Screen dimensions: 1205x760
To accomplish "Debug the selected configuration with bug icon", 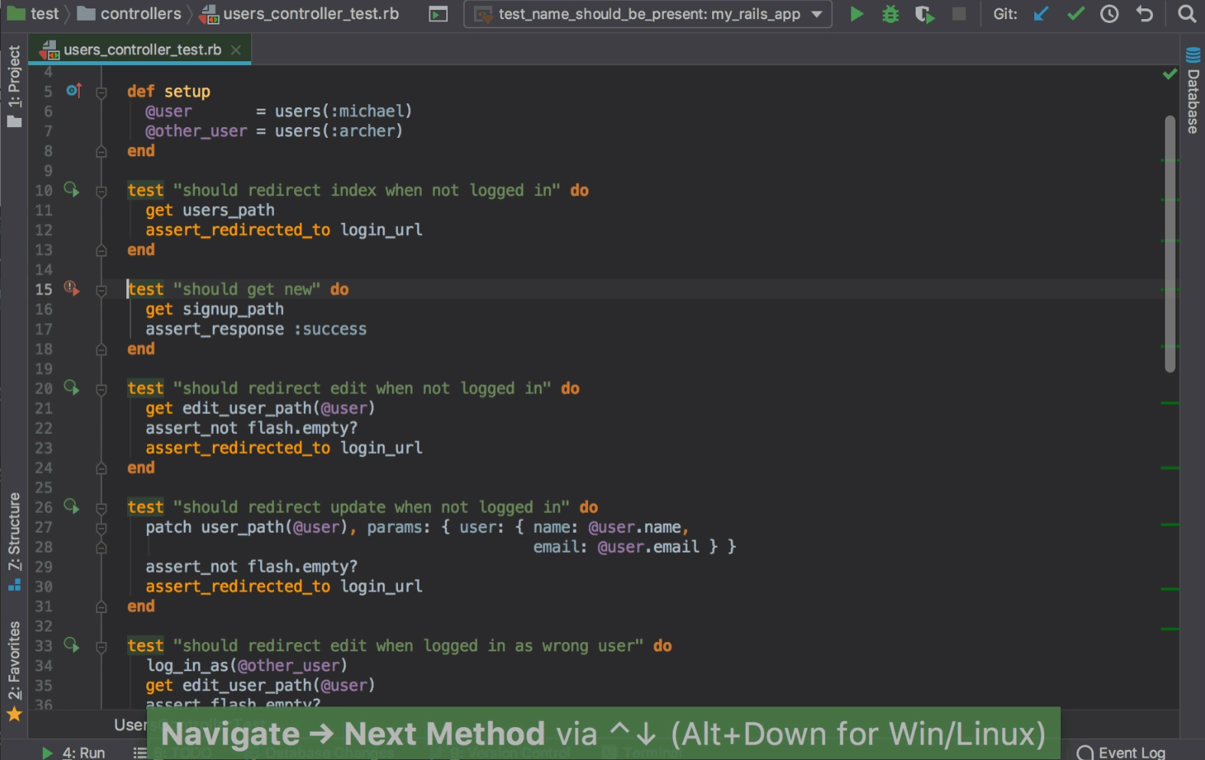I will (890, 14).
